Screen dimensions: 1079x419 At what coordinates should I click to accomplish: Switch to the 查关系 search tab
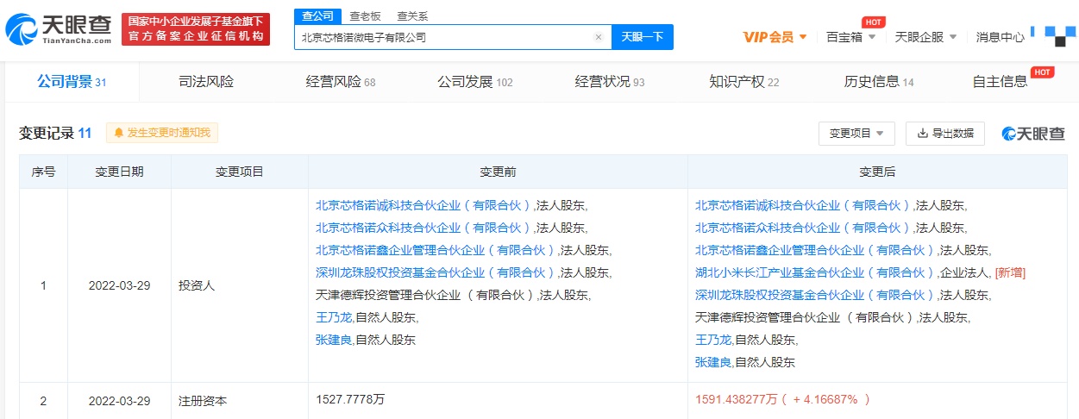[x=412, y=16]
